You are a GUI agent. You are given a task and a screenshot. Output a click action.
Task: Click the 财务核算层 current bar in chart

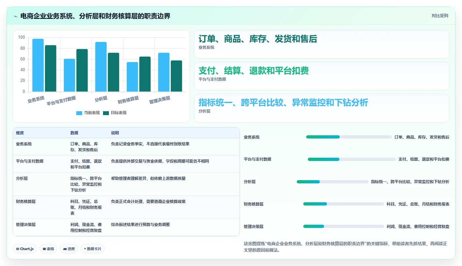coord(132,77)
